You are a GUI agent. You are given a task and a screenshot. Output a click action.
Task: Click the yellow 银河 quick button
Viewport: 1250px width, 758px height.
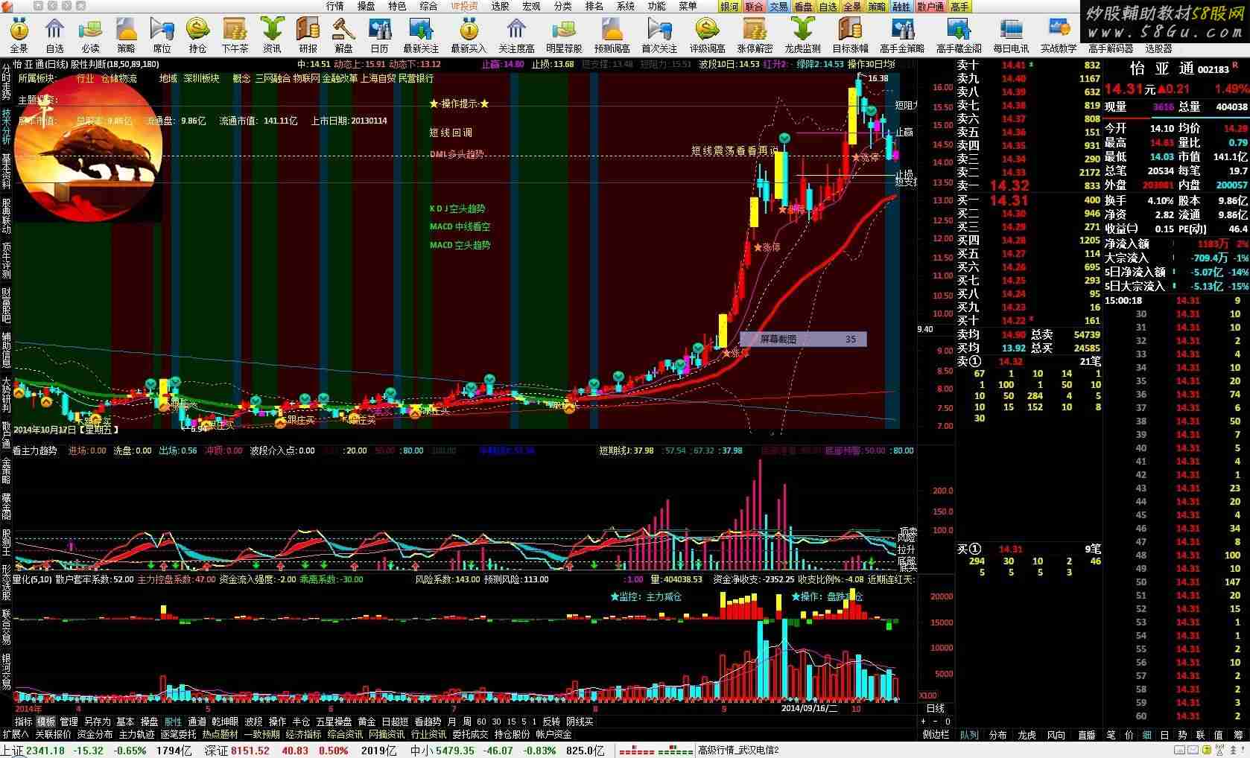(x=729, y=7)
